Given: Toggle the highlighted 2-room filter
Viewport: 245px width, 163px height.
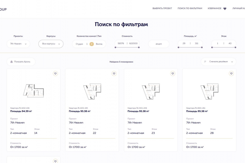Looking at the screenshot, I should pyautogui.click(x=92, y=44).
